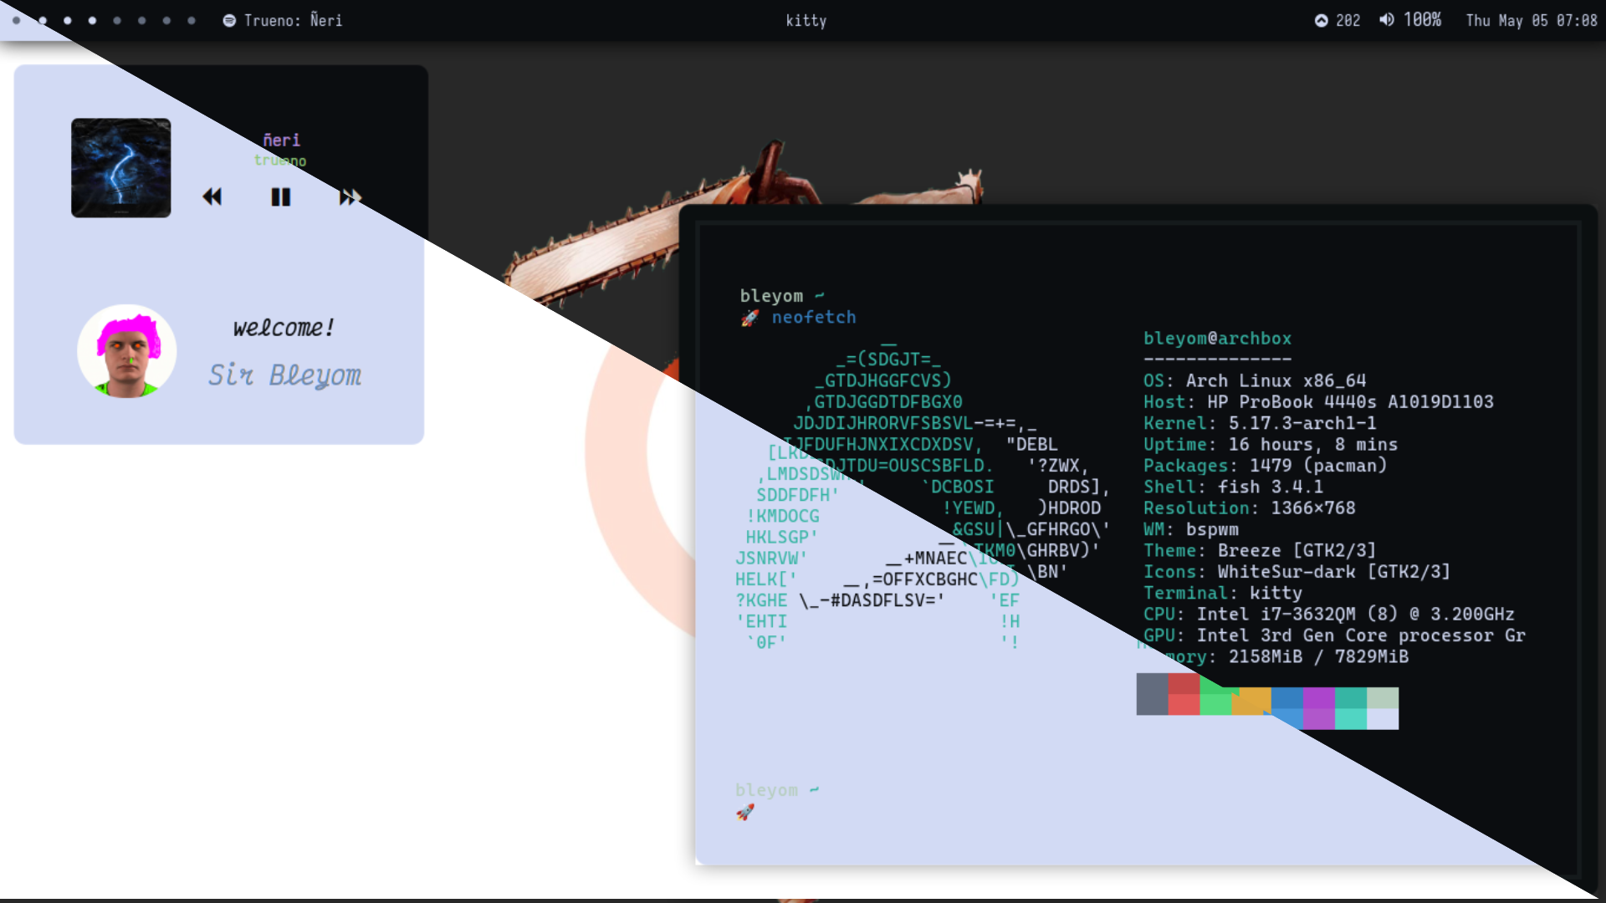Click the red color block in neofetch

(1184, 694)
